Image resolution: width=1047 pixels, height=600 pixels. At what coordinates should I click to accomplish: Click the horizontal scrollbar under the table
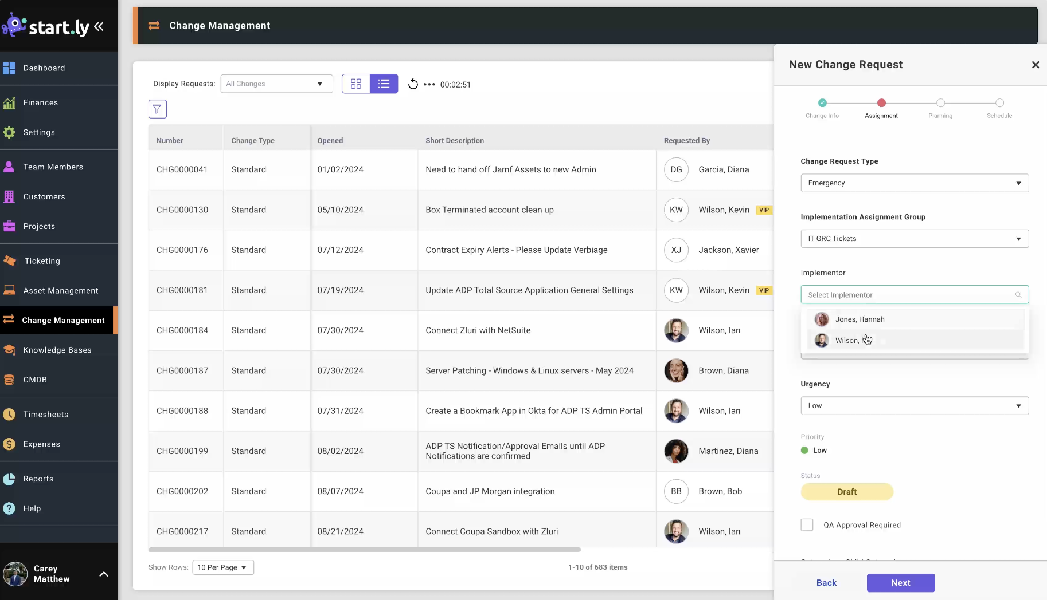(x=365, y=550)
